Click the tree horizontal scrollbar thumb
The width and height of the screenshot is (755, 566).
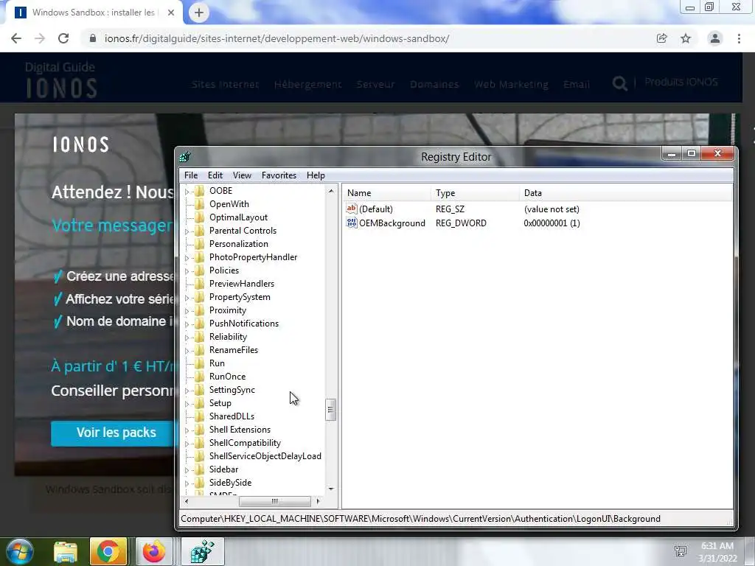click(274, 501)
